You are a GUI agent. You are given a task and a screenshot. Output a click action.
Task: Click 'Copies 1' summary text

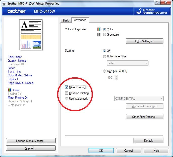(13, 79)
